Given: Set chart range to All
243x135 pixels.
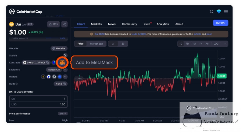Looking at the screenshot, I should [207, 44].
